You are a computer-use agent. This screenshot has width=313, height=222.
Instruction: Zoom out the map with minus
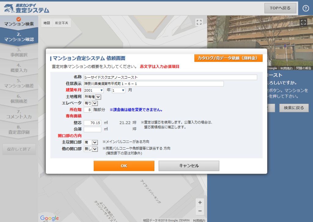coord(200,211)
